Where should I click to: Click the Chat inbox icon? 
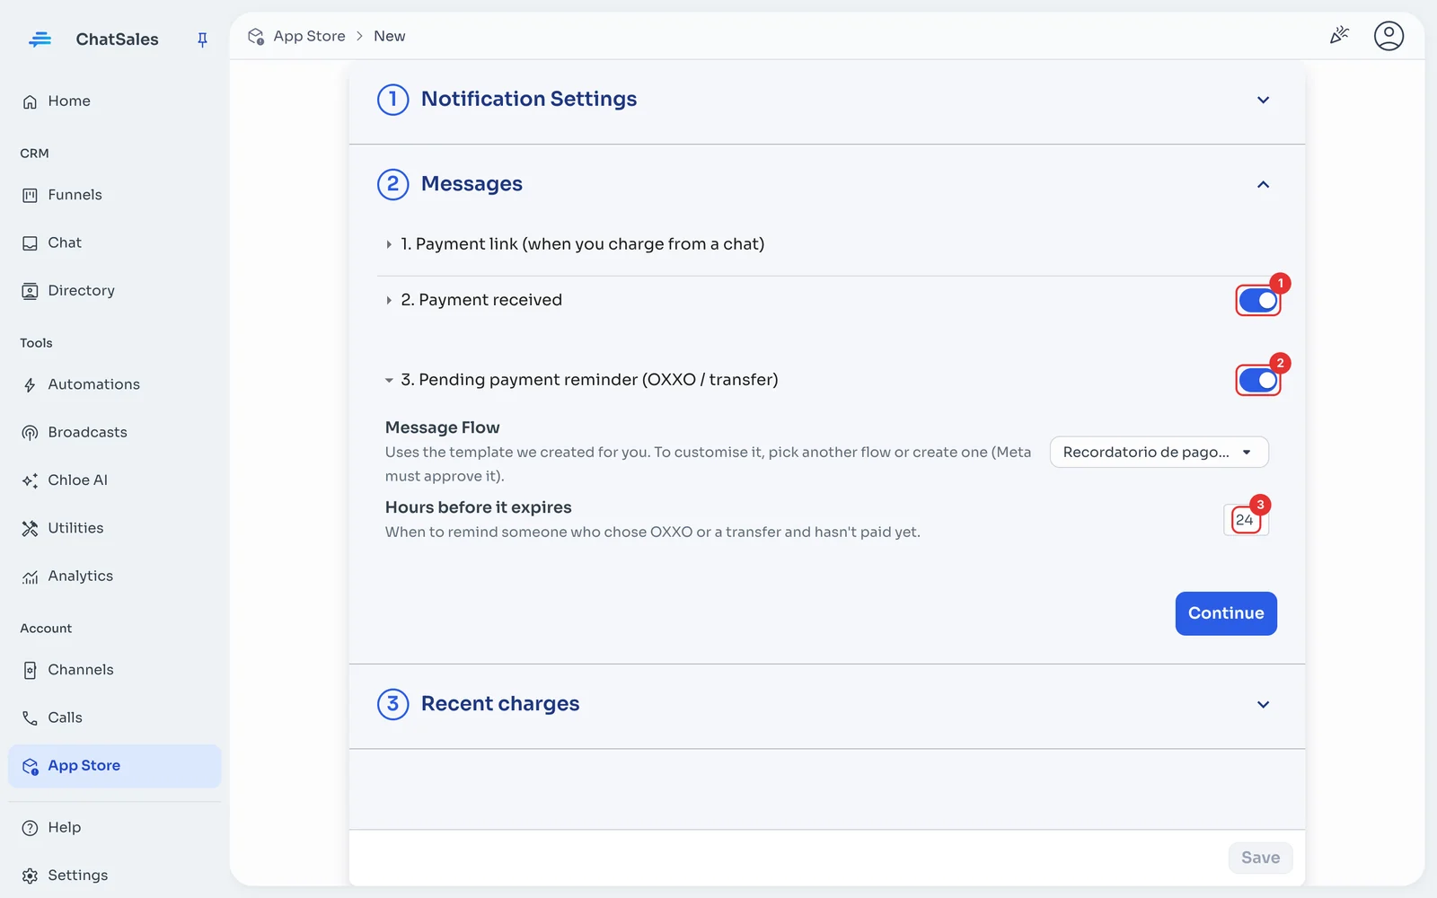30,243
